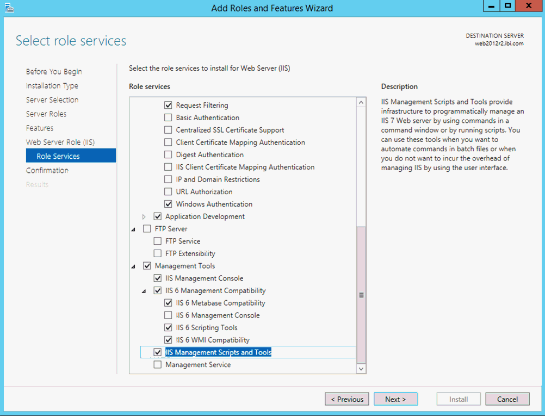Collapse the Management Tools node

tap(133, 266)
